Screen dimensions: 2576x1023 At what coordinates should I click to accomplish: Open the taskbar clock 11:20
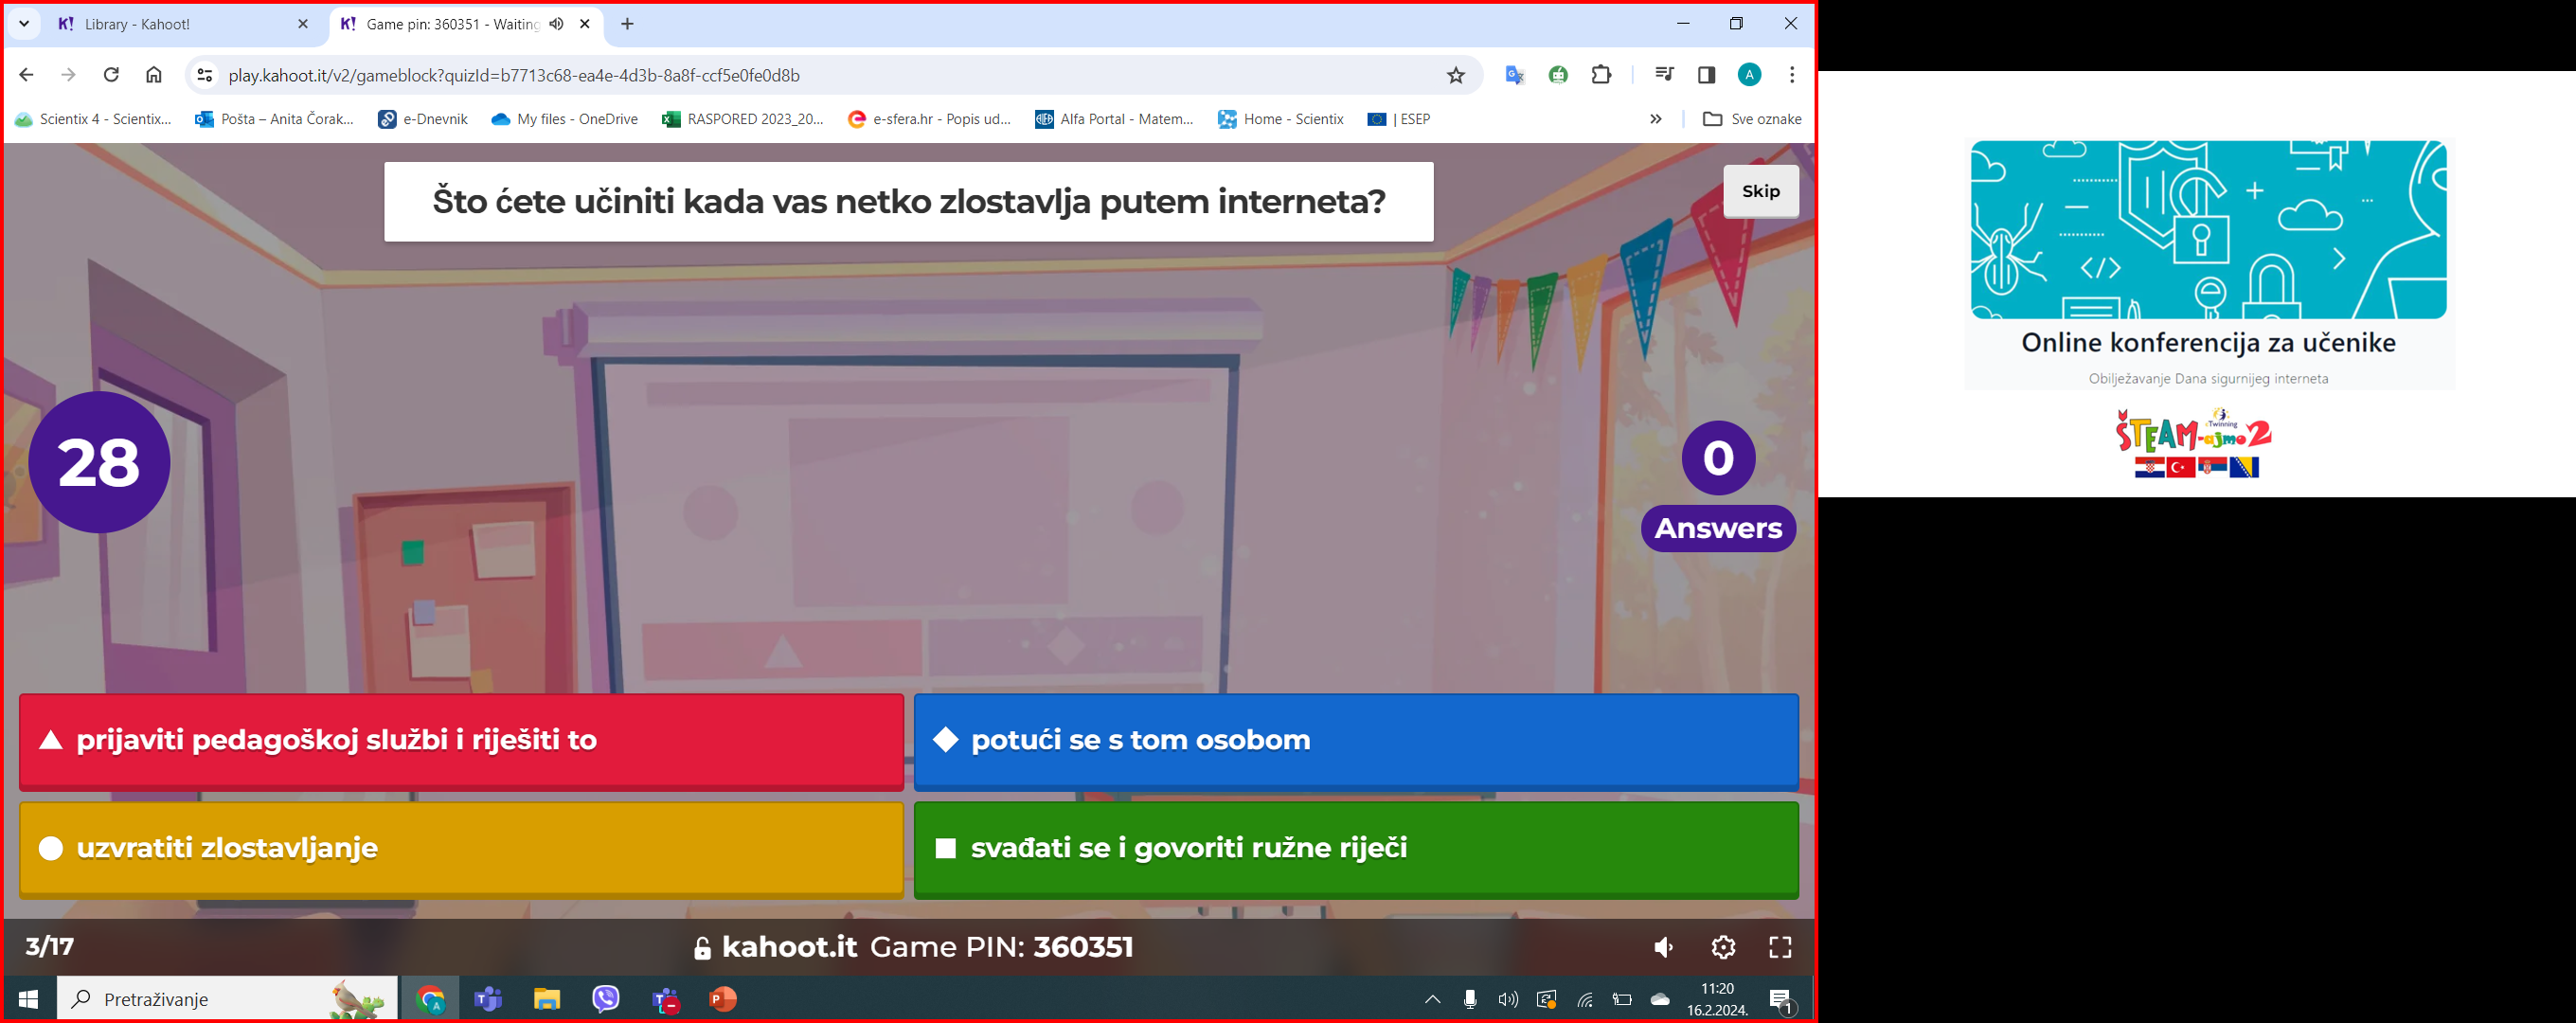tap(1717, 999)
